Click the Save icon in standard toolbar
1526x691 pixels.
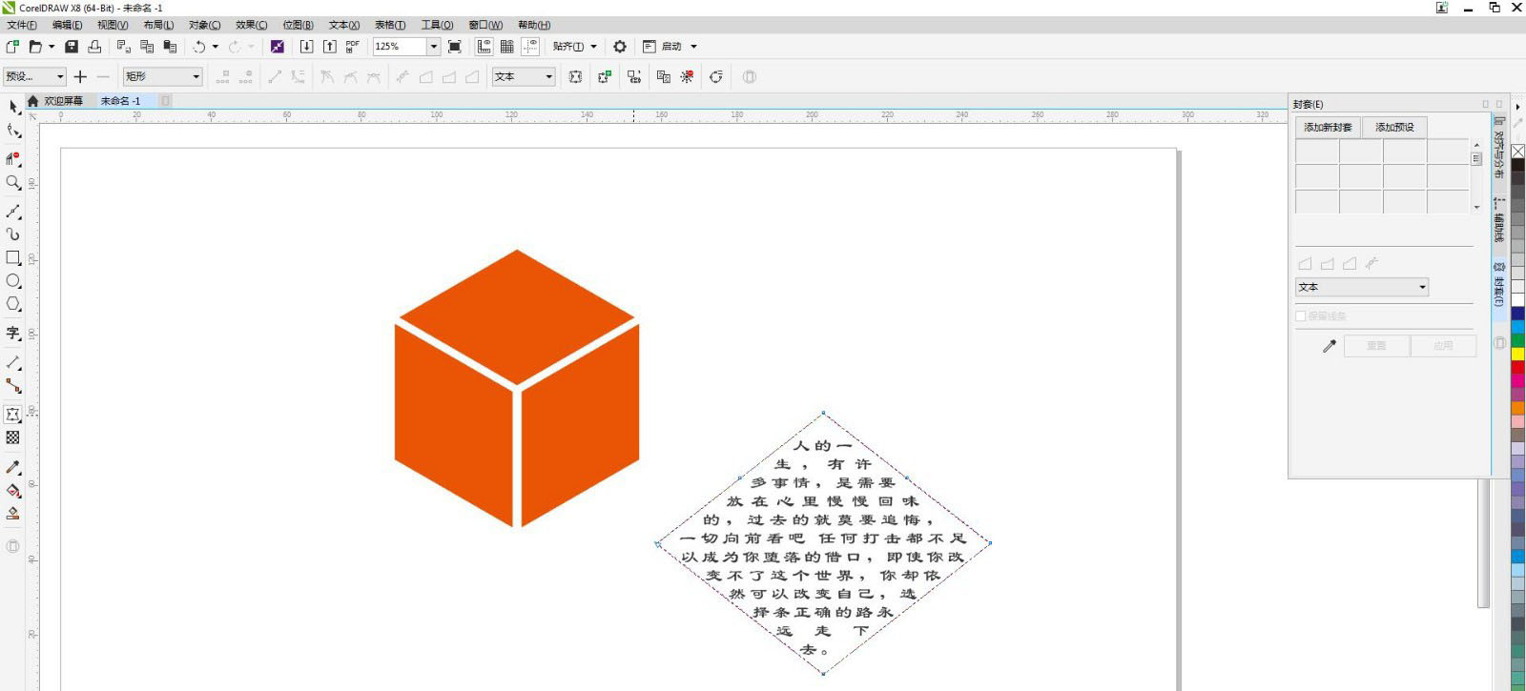[x=72, y=47]
